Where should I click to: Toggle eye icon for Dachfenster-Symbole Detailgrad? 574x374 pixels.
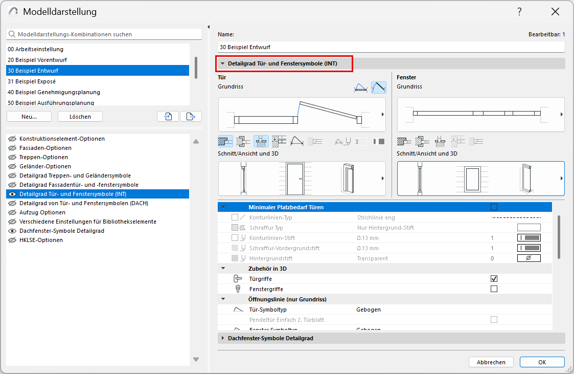(x=12, y=231)
